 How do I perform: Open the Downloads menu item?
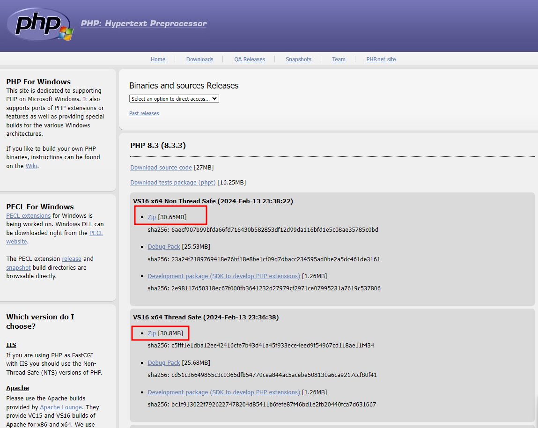click(199, 59)
